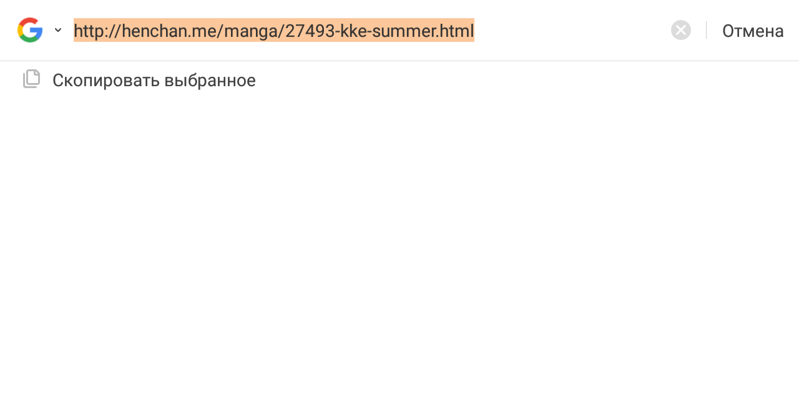Click the small down arrow by Google logo
This screenshot has height=417, width=799.
(x=58, y=30)
